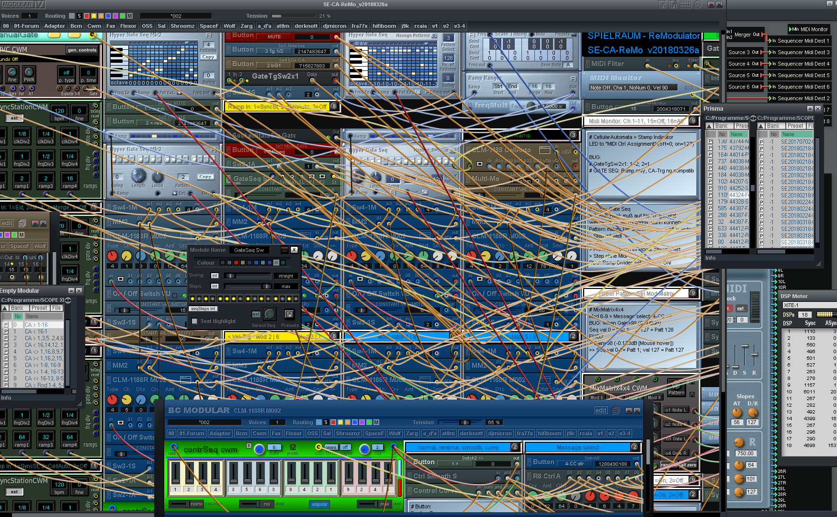Screen dimensions: 837x517
Task: Open the max StepL value dropdown
Action: tap(286, 287)
